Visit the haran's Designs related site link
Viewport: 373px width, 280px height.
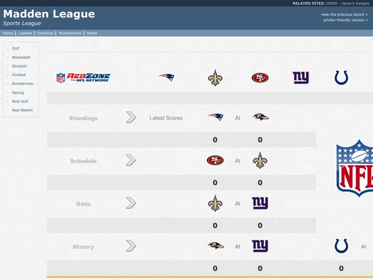click(356, 3)
